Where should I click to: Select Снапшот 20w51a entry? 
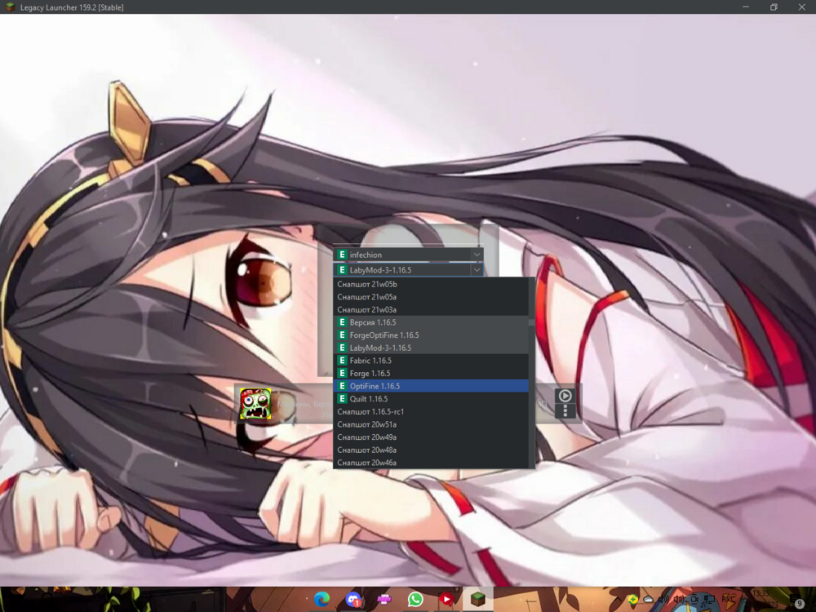click(431, 424)
